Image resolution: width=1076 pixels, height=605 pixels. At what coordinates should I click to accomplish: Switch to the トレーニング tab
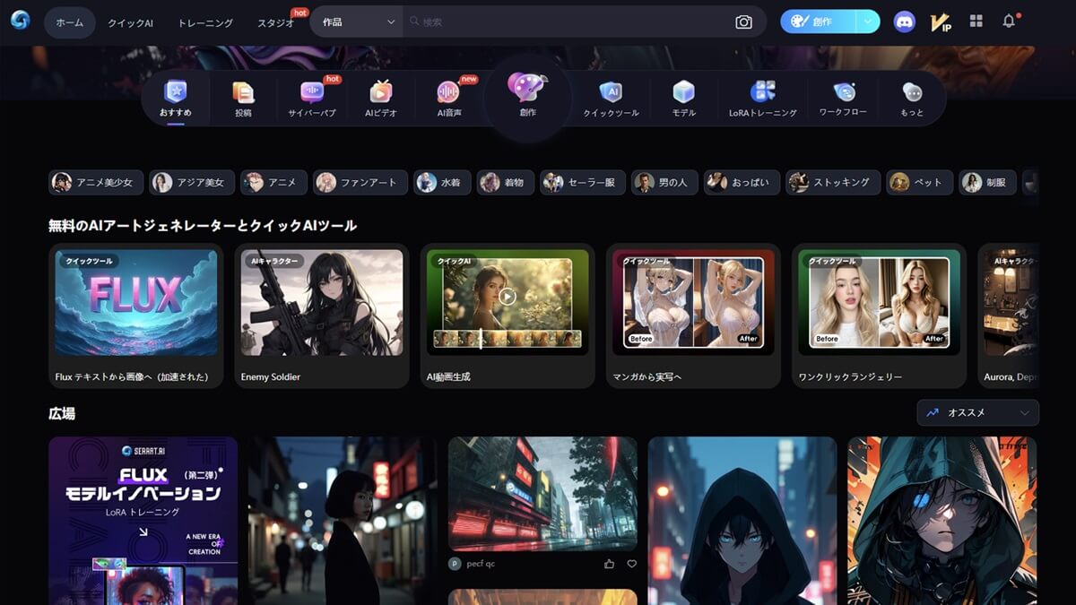tap(205, 22)
